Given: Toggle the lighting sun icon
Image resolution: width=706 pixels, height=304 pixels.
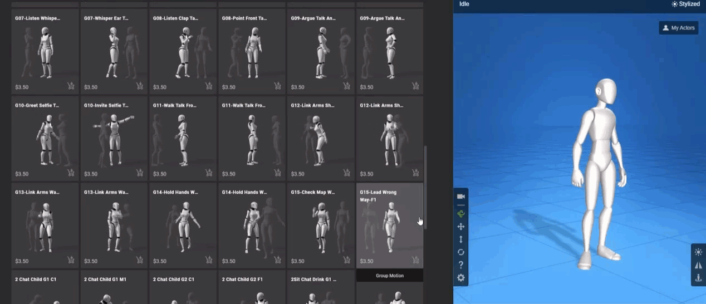Looking at the screenshot, I should (699, 252).
